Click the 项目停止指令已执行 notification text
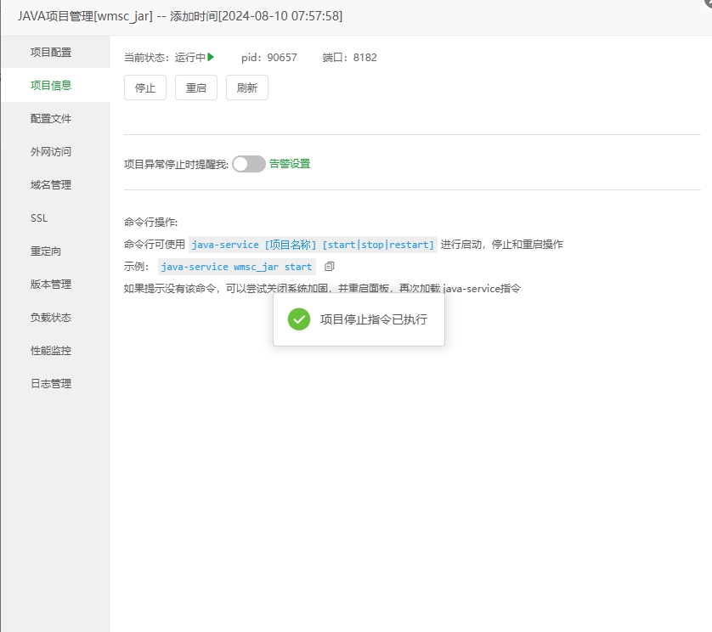This screenshot has height=632, width=712. (374, 319)
